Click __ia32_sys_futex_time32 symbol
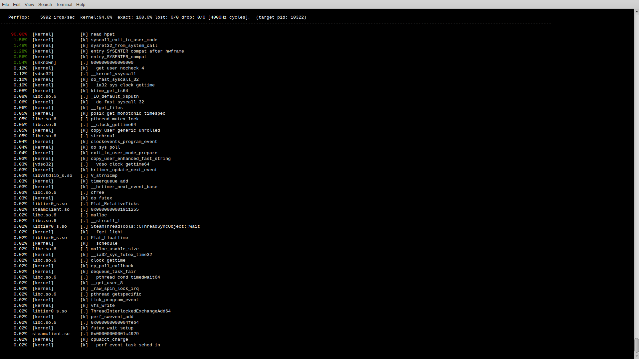Screen dimensions: 639x359 (x=121, y=255)
